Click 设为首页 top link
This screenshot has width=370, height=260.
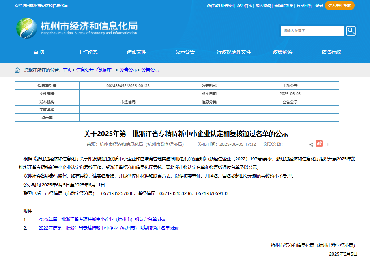(x=245, y=6)
